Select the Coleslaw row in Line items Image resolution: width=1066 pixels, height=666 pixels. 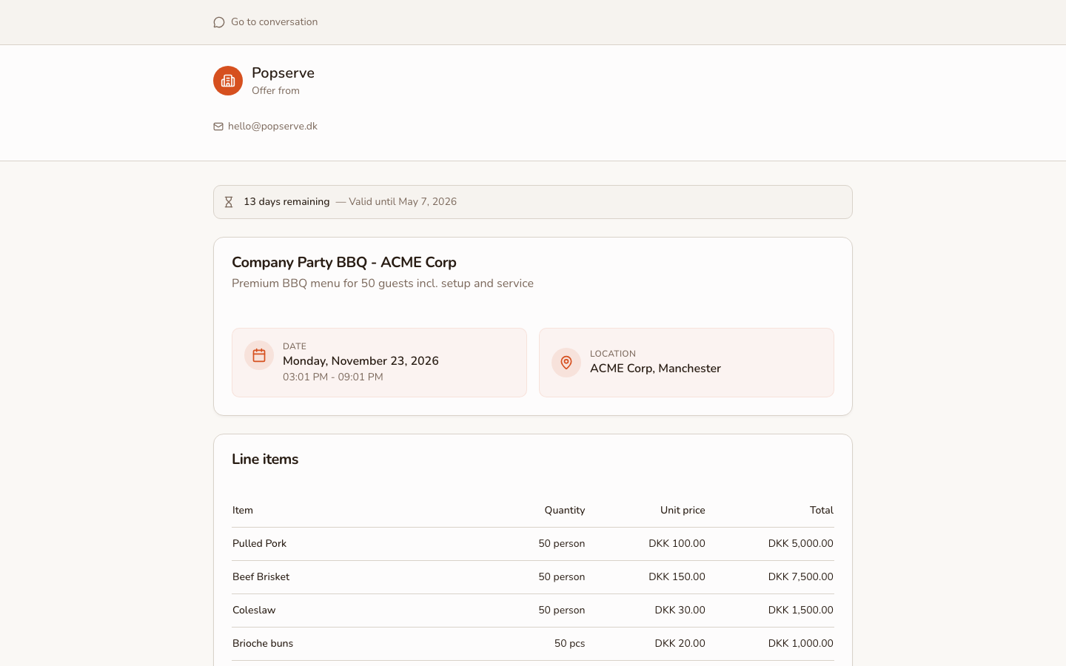pyautogui.click(x=532, y=610)
